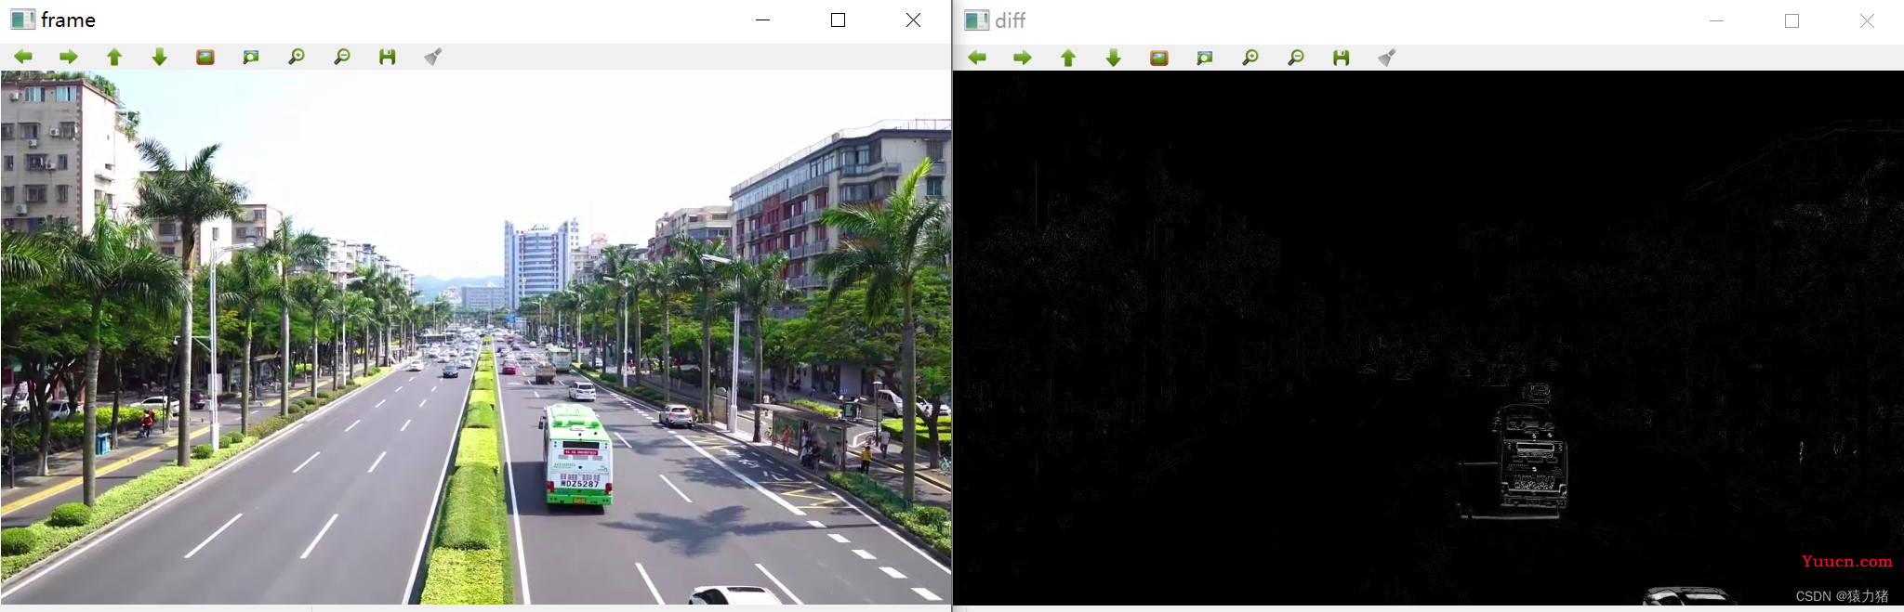The image size is (1904, 612).
Task: Minimize the diff window
Action: point(1717,20)
